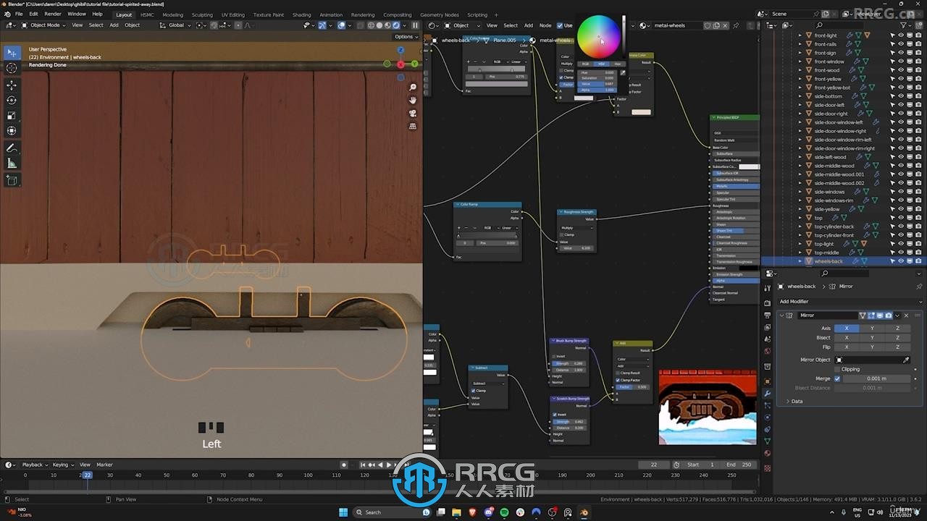Open the Output properties tab
The image size is (927, 521).
768,315
